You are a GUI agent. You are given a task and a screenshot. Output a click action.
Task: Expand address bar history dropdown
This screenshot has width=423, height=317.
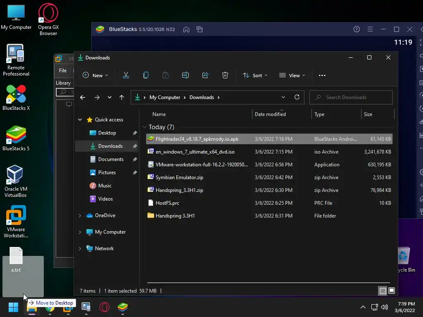click(283, 97)
